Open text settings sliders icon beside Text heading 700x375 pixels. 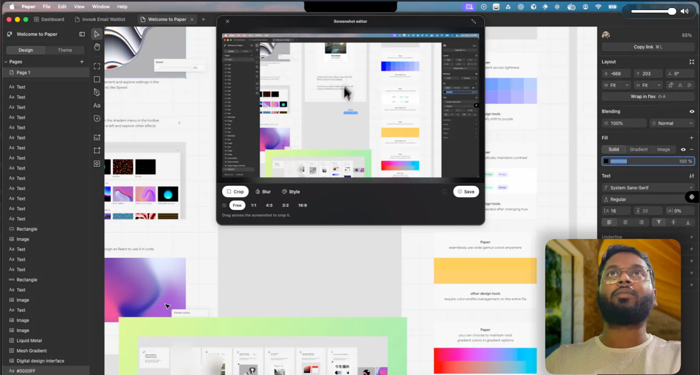pyautogui.click(x=692, y=176)
